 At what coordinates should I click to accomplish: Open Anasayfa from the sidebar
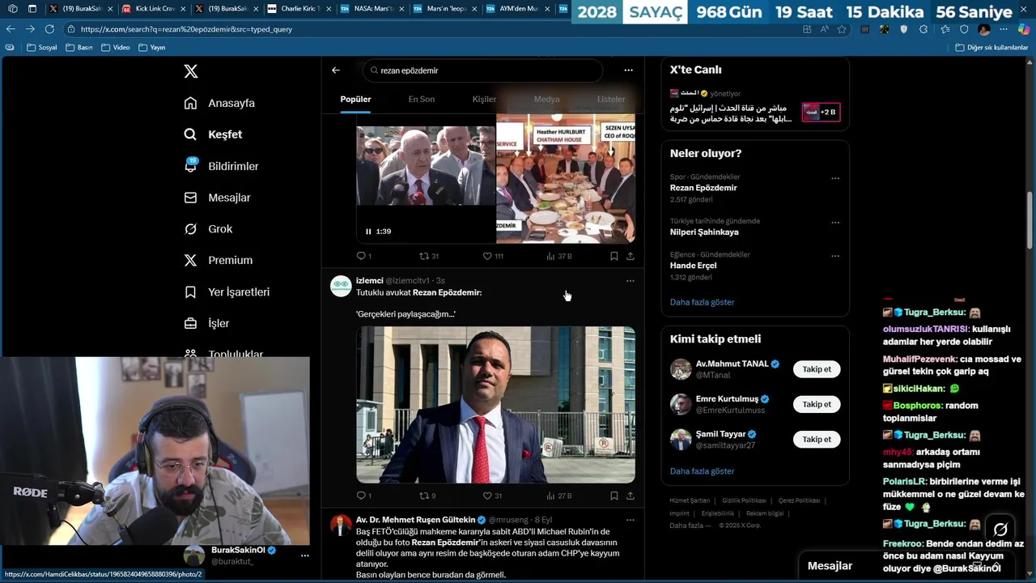(x=219, y=103)
